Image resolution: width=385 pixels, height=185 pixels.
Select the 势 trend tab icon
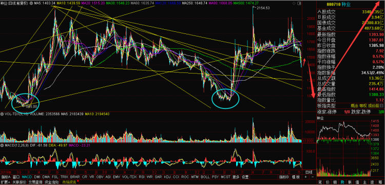[342, 182]
